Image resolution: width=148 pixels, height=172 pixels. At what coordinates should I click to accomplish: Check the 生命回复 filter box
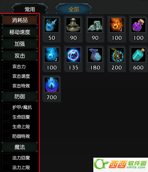pos(6,117)
